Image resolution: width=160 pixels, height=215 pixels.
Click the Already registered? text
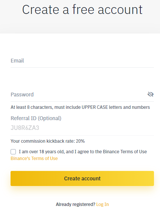[x=75, y=204]
